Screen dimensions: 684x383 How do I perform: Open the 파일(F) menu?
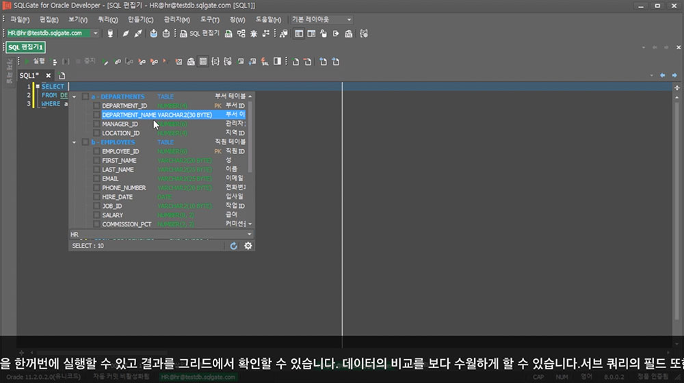click(x=20, y=20)
